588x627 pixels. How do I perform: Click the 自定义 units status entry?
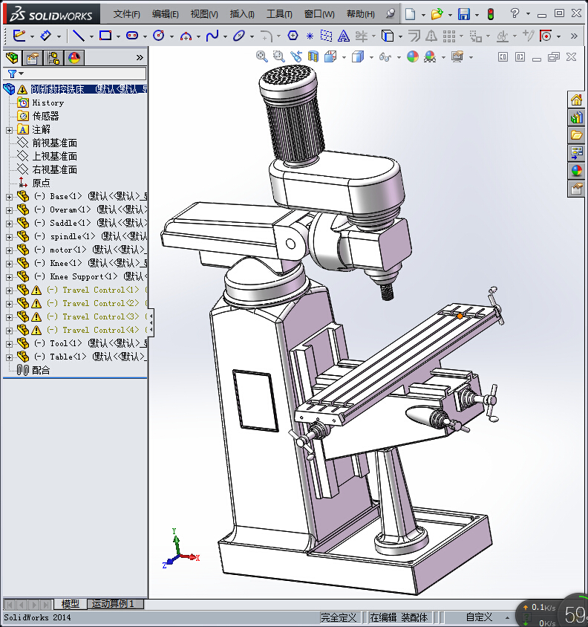click(x=479, y=617)
